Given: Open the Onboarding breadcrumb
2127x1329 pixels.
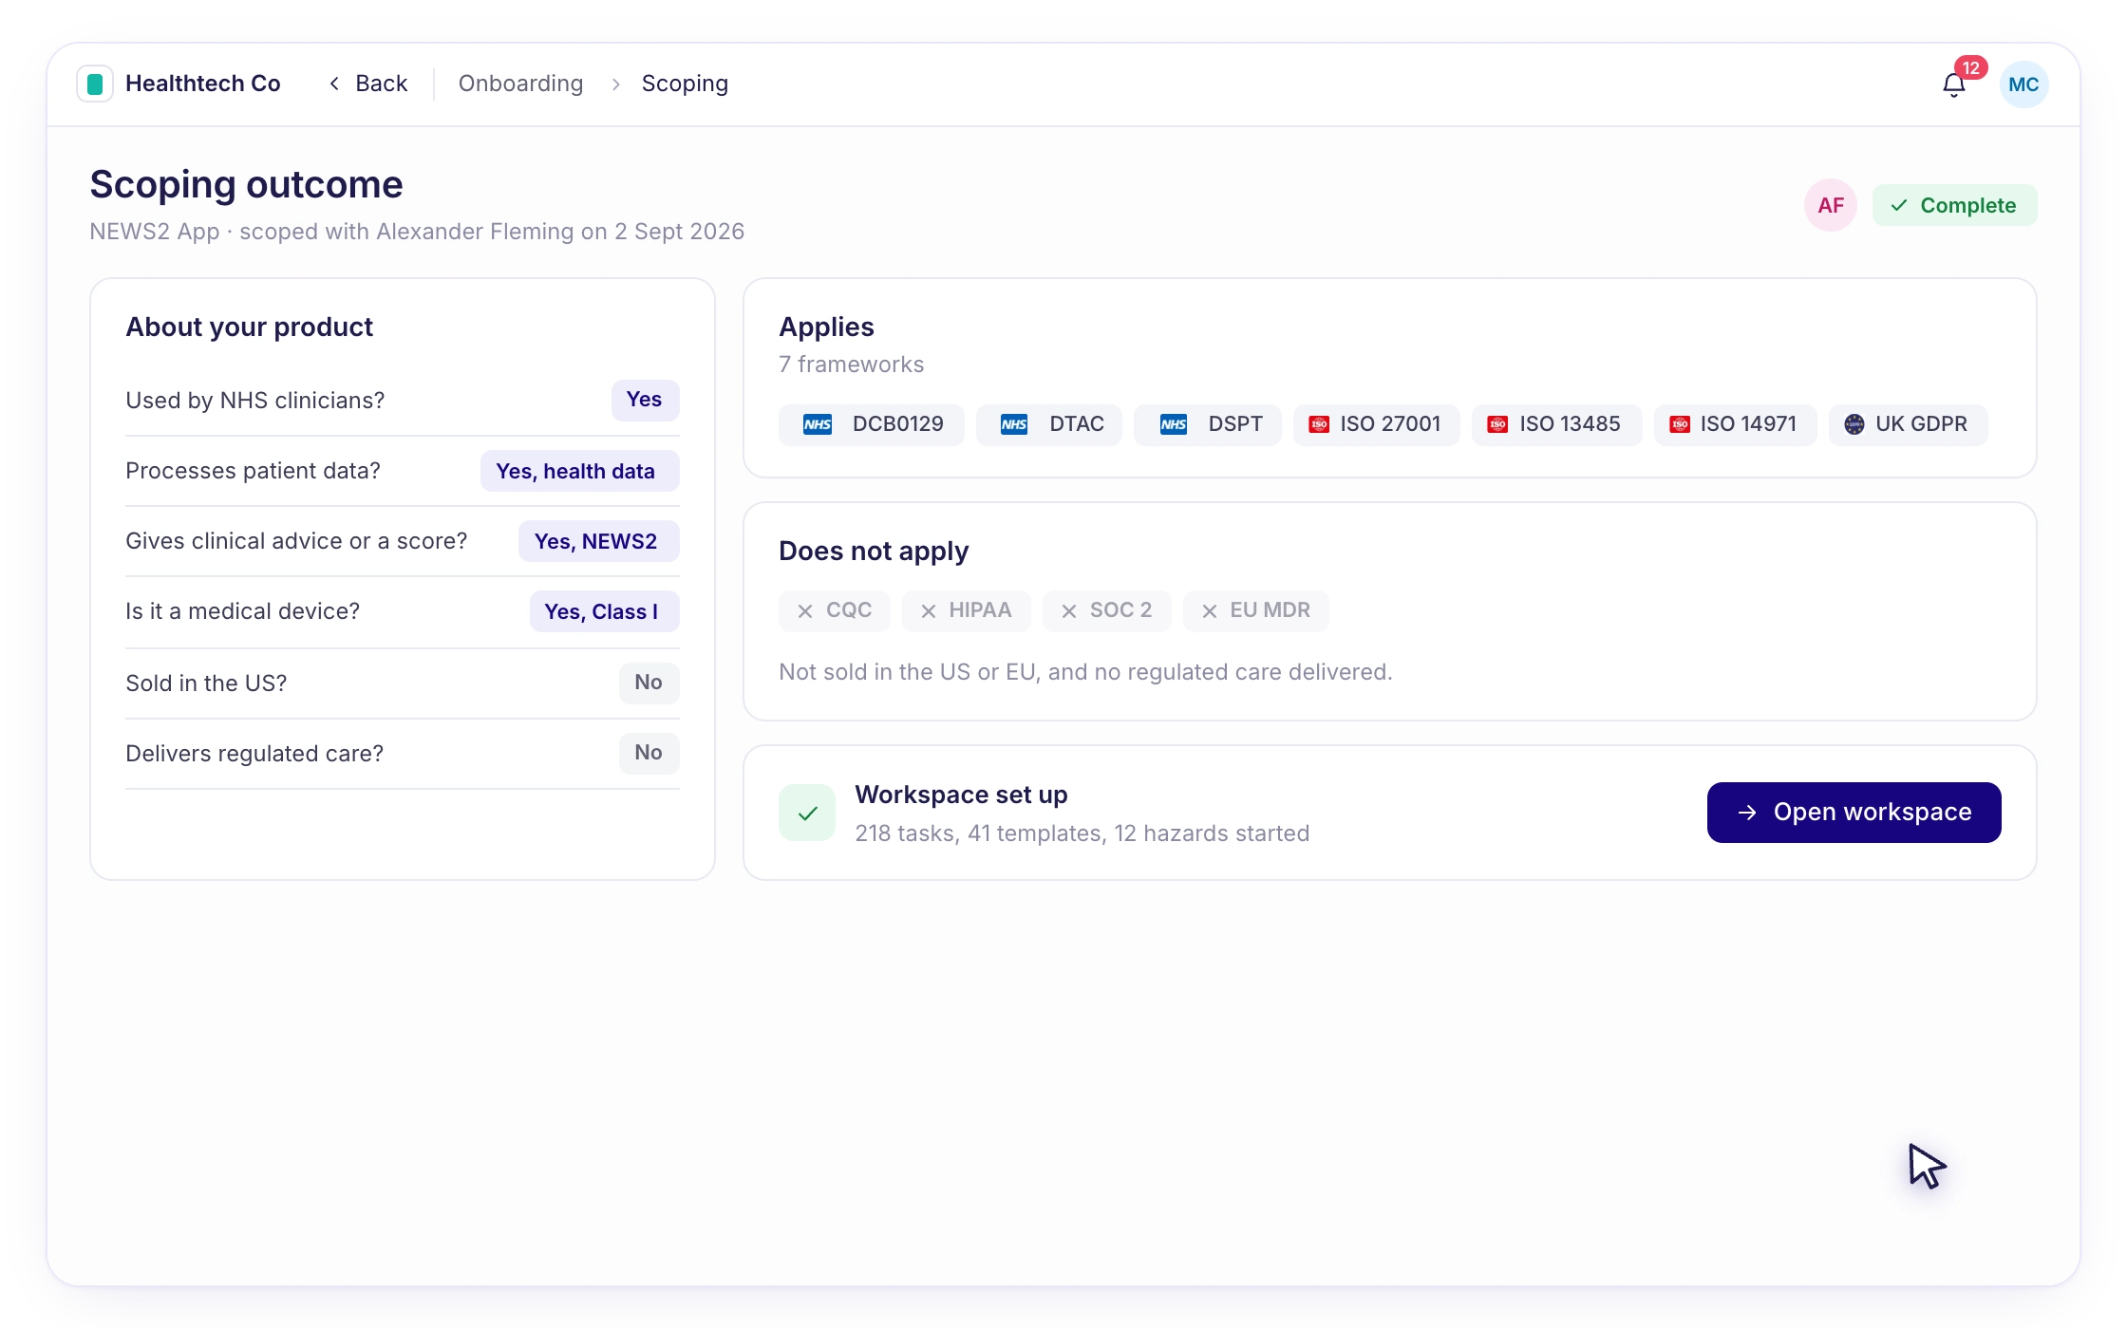Looking at the screenshot, I should click(x=520, y=84).
